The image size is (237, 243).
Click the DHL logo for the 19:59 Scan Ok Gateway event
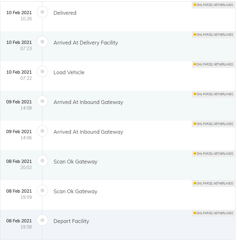(195, 184)
